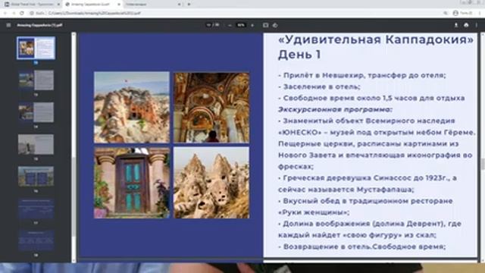Image resolution: width=485 pixels, height=273 pixels.
Task: Click the magnifier icon in the address bar
Action: coord(446,13)
